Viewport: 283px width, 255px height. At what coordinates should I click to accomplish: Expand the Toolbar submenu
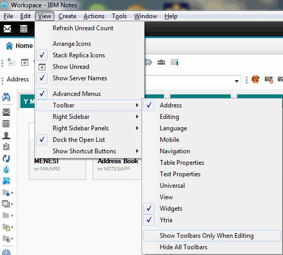(x=89, y=105)
